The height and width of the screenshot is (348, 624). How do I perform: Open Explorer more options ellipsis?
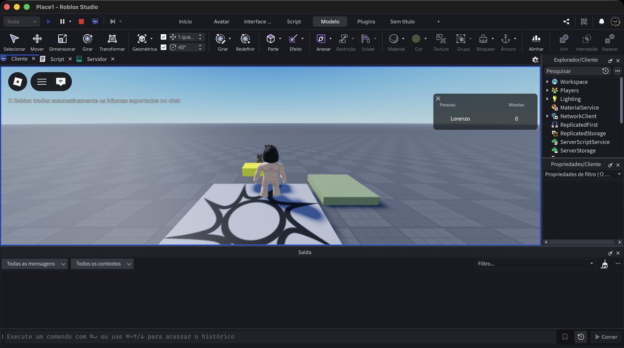pos(617,71)
